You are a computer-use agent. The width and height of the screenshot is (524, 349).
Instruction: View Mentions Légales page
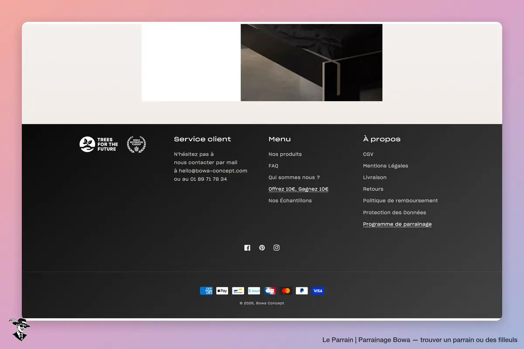[386, 166]
